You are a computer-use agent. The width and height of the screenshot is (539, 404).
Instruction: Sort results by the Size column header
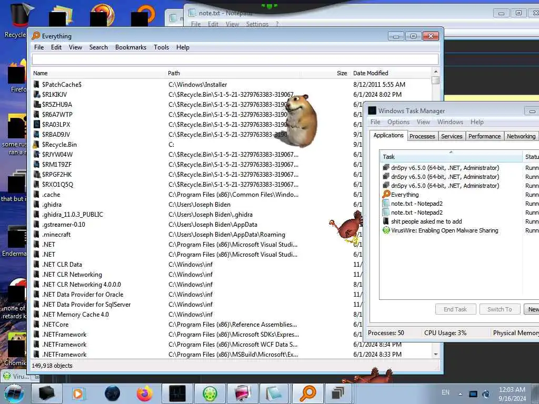point(325,73)
